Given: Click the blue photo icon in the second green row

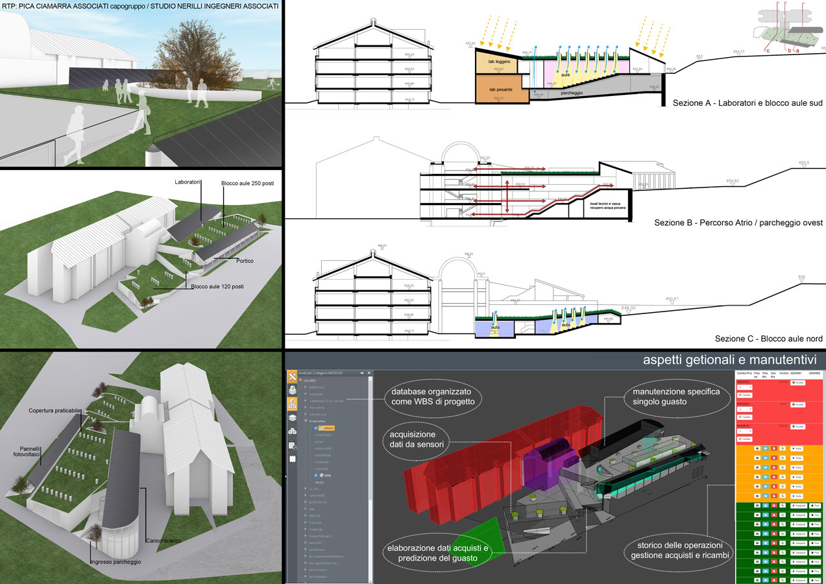Looking at the screenshot, I should [766, 515].
